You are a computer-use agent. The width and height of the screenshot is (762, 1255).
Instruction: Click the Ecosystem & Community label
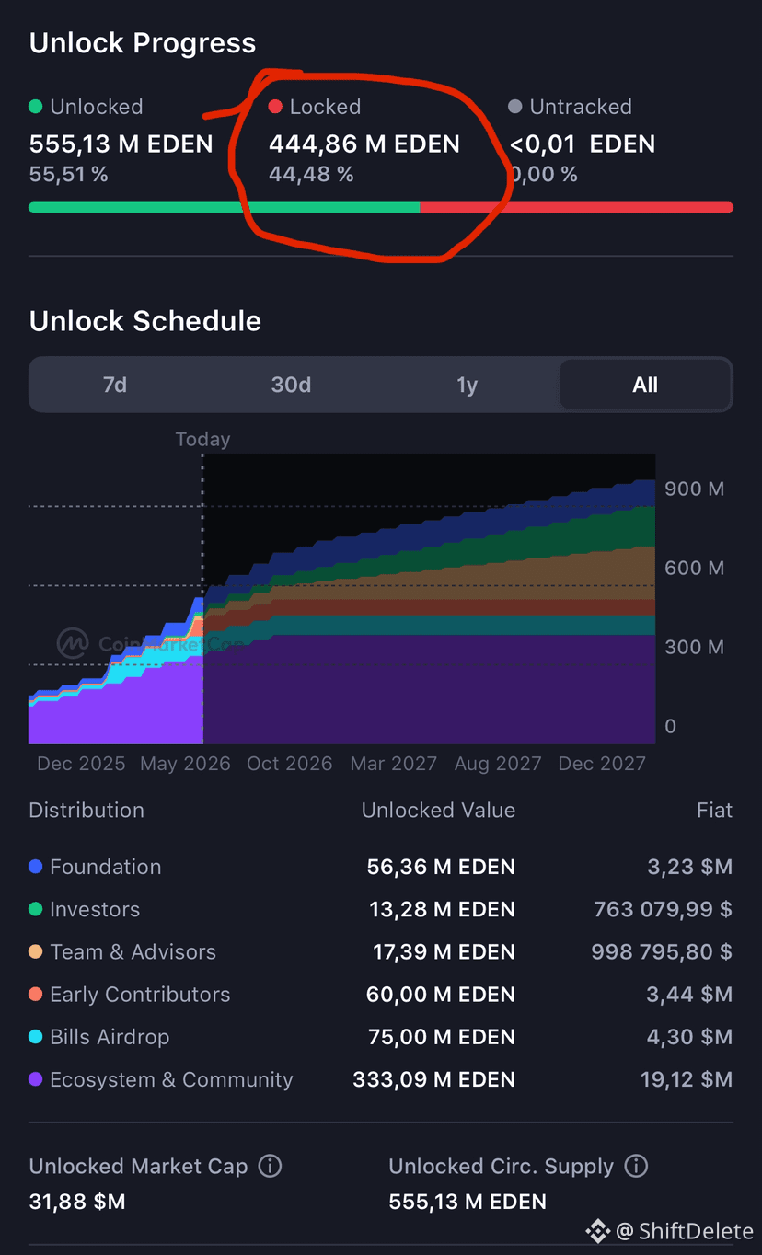[x=171, y=1079]
